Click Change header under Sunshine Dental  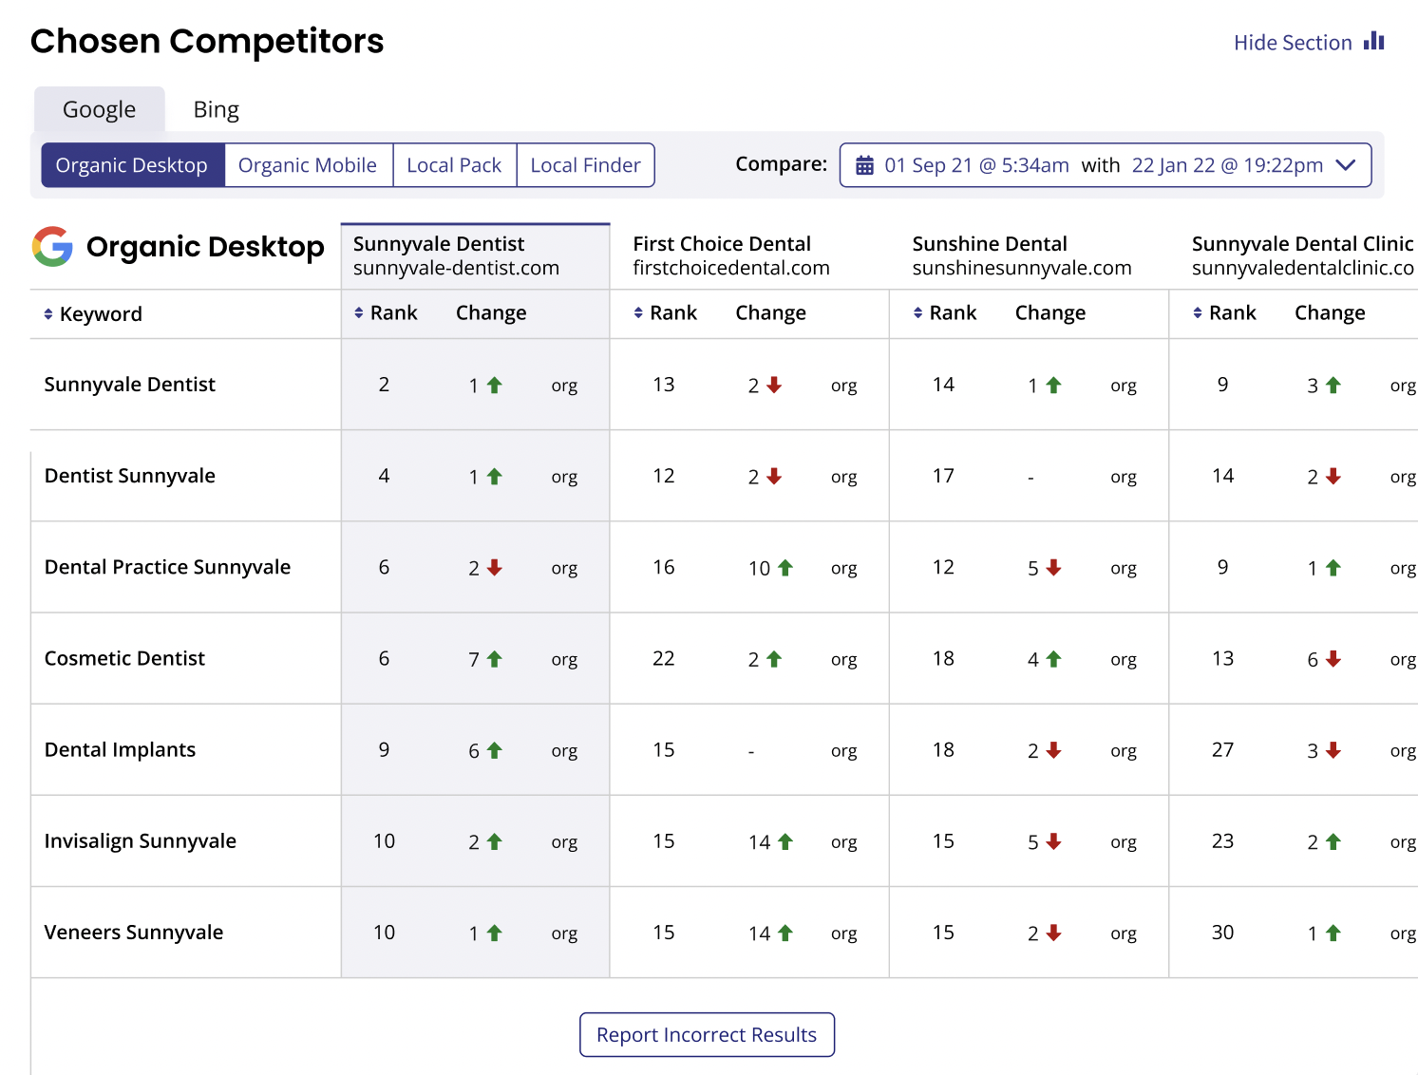tap(1050, 313)
